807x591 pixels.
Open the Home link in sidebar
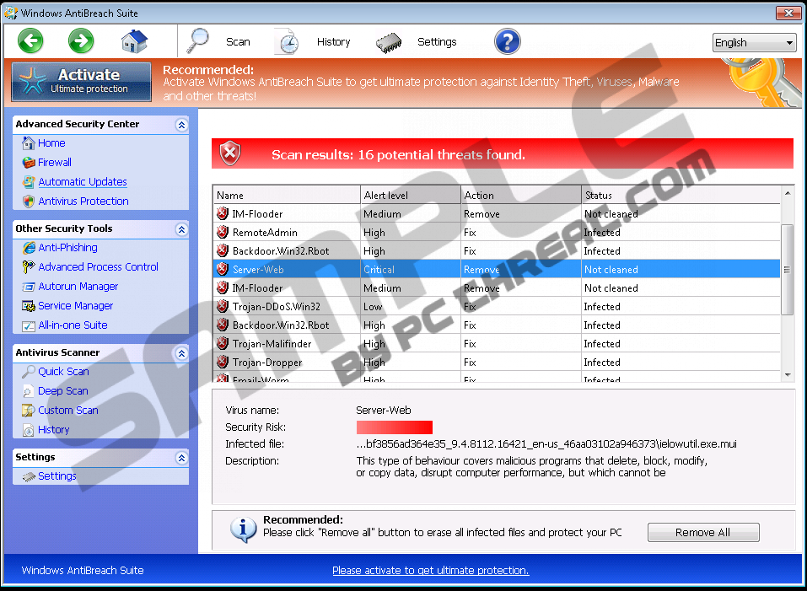click(x=51, y=143)
